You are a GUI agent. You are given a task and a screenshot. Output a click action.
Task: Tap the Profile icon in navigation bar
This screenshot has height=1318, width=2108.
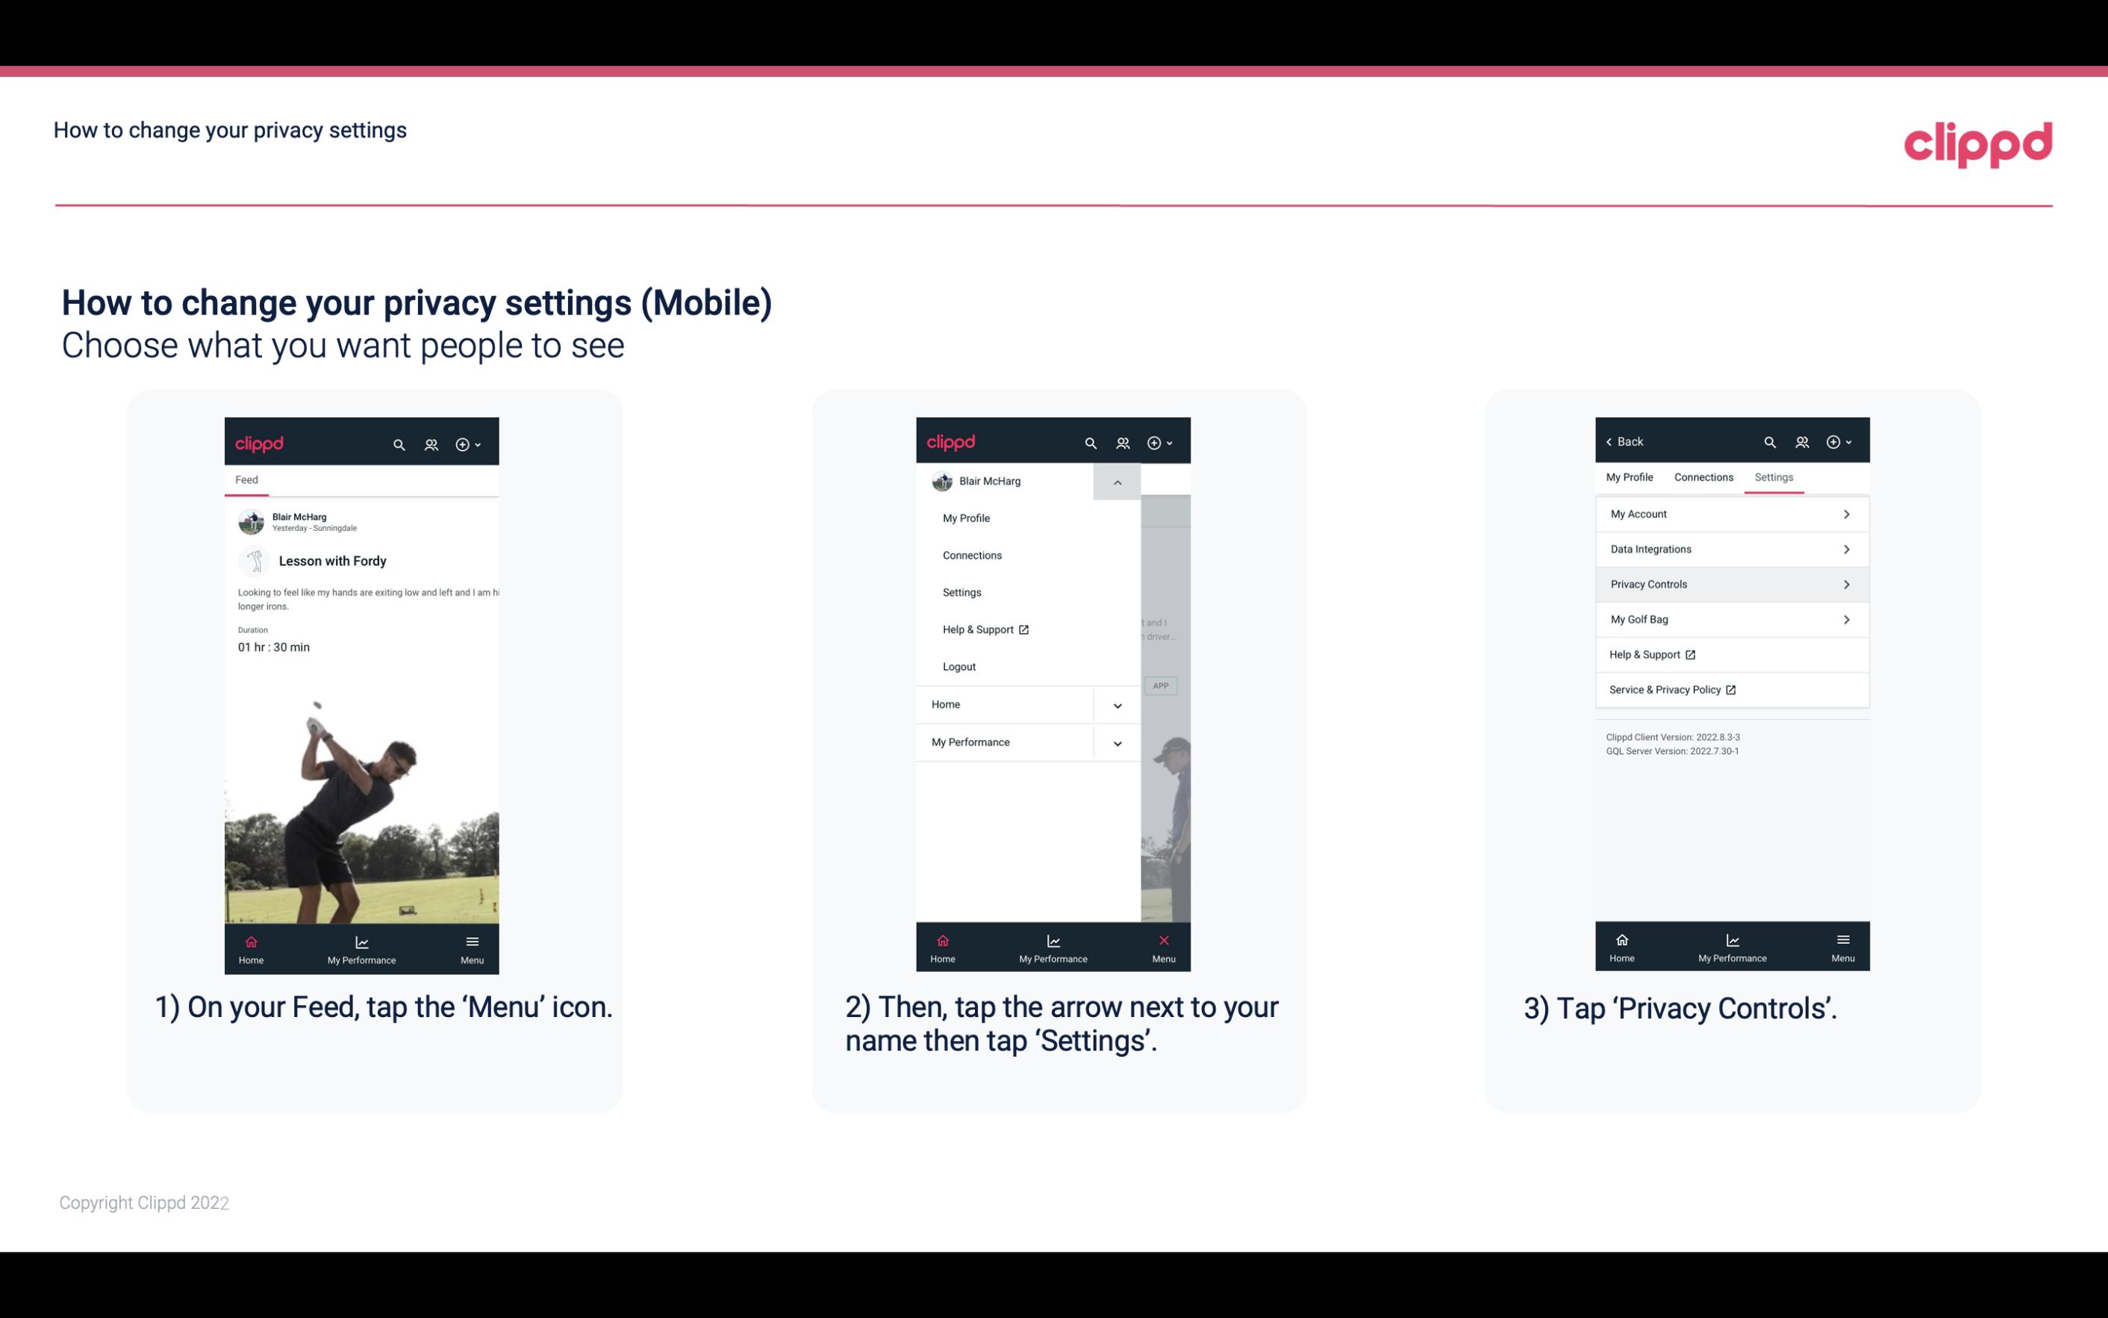(x=431, y=442)
